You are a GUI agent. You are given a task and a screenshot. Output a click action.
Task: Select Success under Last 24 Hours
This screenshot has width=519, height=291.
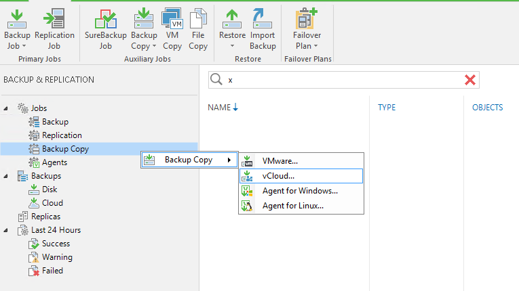pyautogui.click(x=56, y=244)
